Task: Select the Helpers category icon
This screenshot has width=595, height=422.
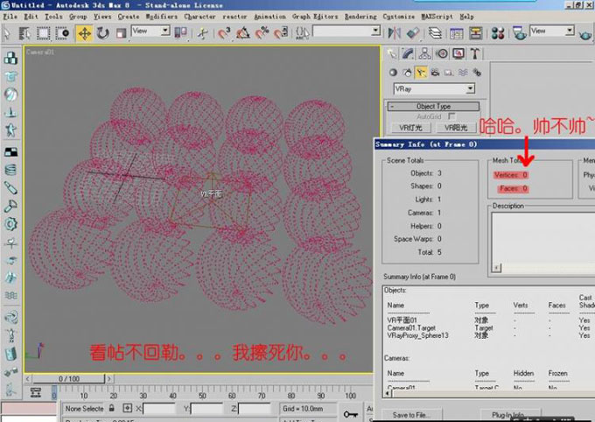Action: coord(449,72)
